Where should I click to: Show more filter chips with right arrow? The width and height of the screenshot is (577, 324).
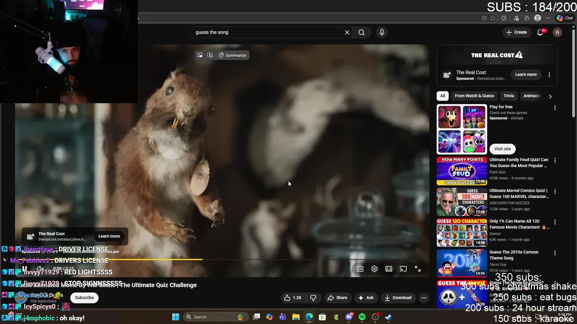click(550, 96)
